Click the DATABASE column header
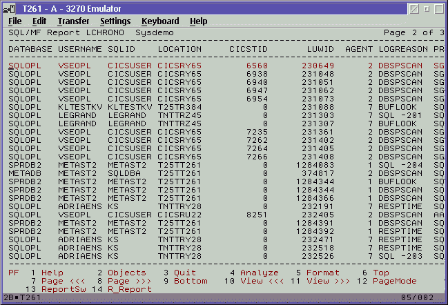The height and width of the screenshot is (305, 448). (x=30, y=49)
